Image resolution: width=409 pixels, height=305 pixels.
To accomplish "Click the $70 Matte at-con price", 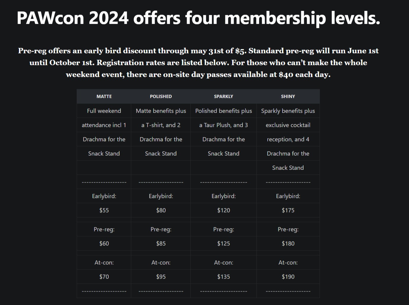I will 104,277.
